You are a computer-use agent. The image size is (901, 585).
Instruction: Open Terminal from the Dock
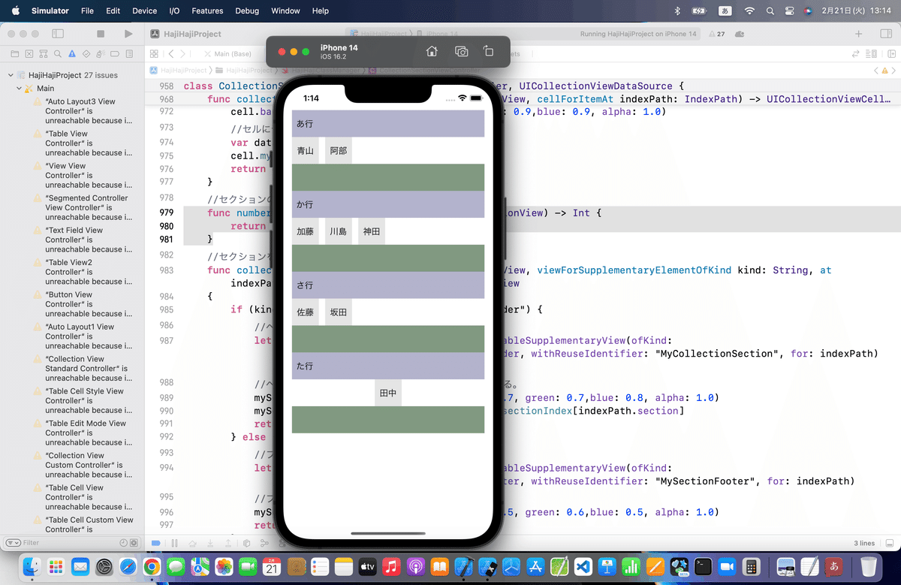coord(703,565)
